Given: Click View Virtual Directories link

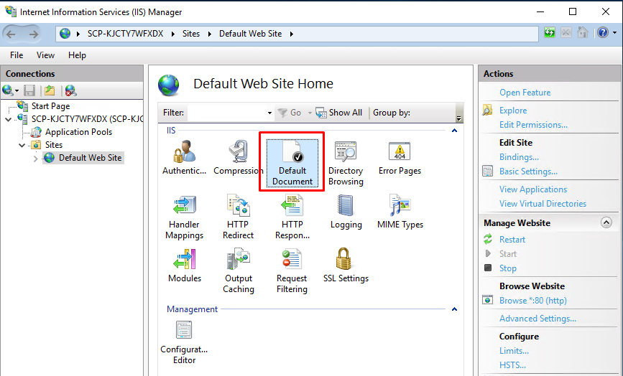Looking at the screenshot, I should (543, 204).
